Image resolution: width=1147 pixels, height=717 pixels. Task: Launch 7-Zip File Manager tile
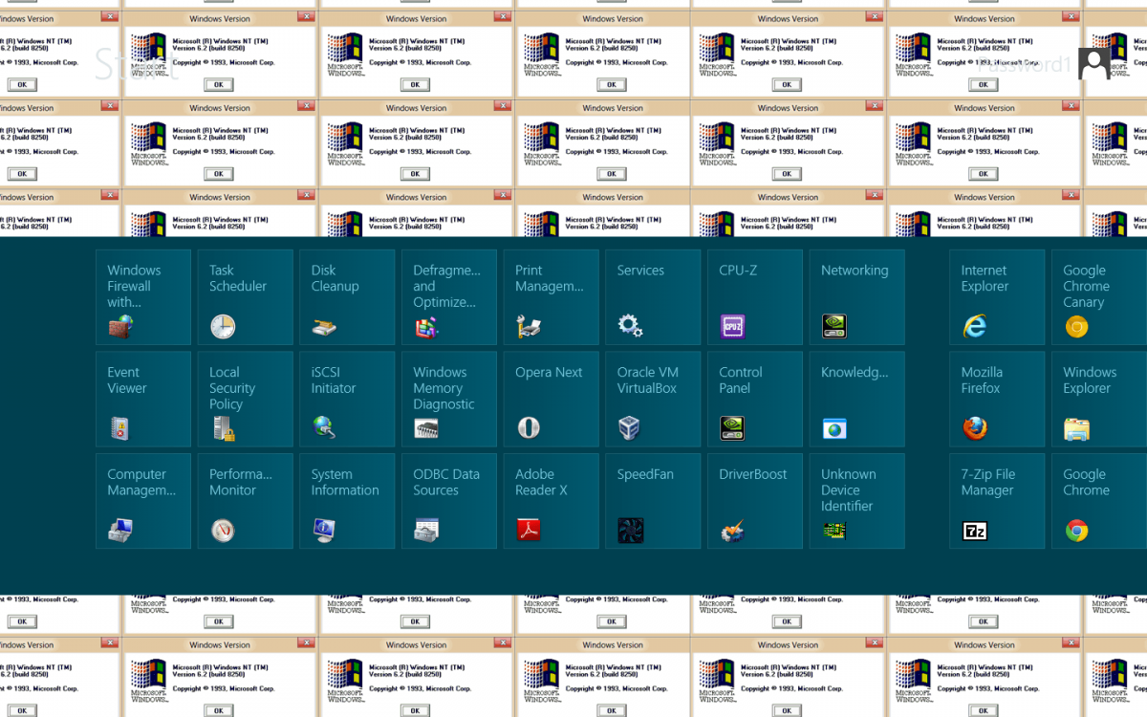click(x=997, y=501)
